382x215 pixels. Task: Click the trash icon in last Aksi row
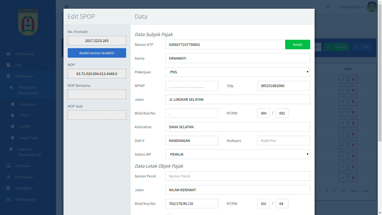pyautogui.click(x=353, y=178)
